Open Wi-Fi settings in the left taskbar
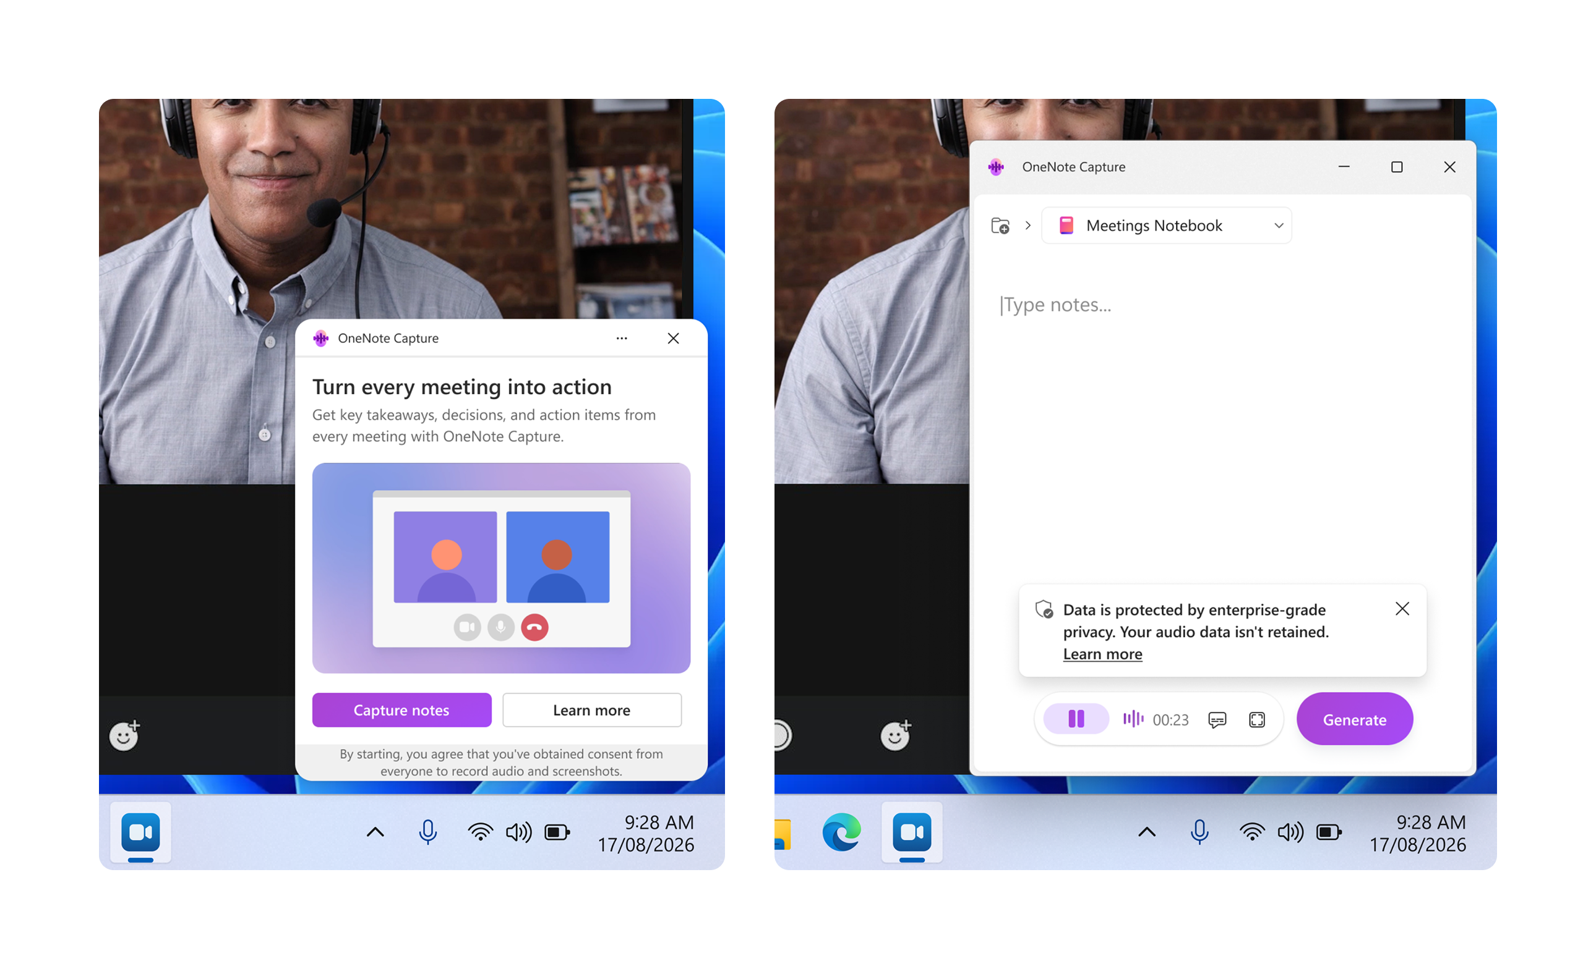The height and width of the screenshot is (969, 1596). [x=480, y=832]
